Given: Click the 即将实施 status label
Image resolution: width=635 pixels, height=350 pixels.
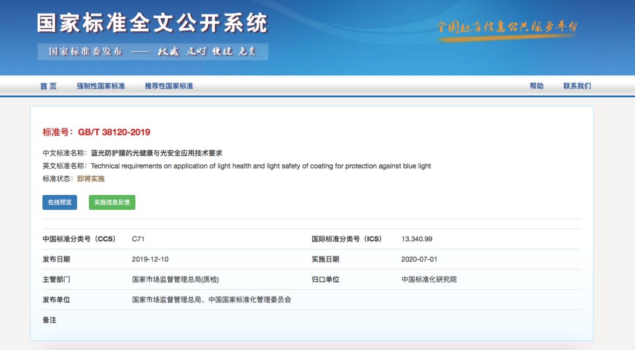Looking at the screenshot, I should [x=91, y=179].
